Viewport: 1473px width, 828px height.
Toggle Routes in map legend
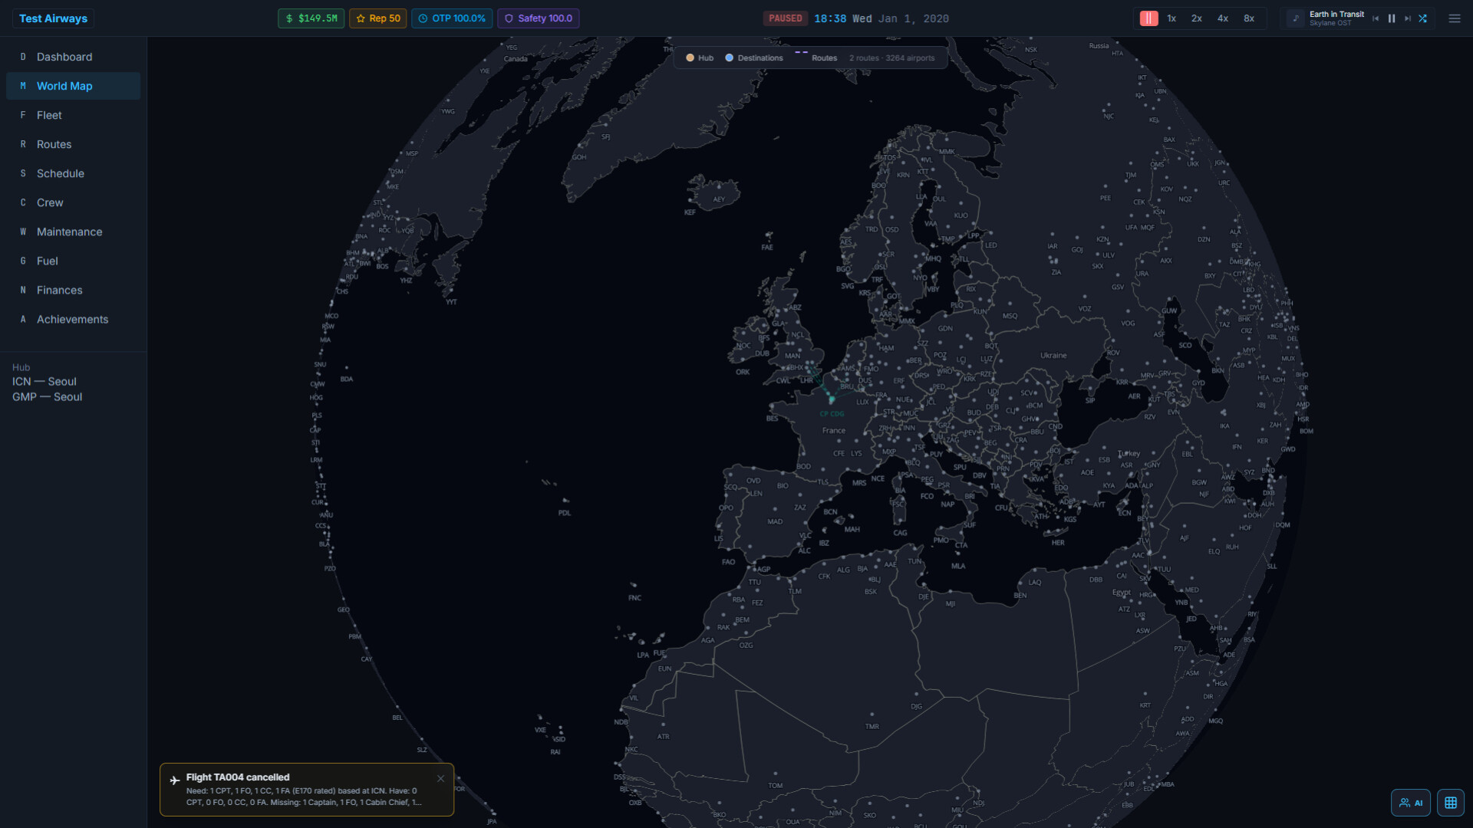tap(816, 58)
